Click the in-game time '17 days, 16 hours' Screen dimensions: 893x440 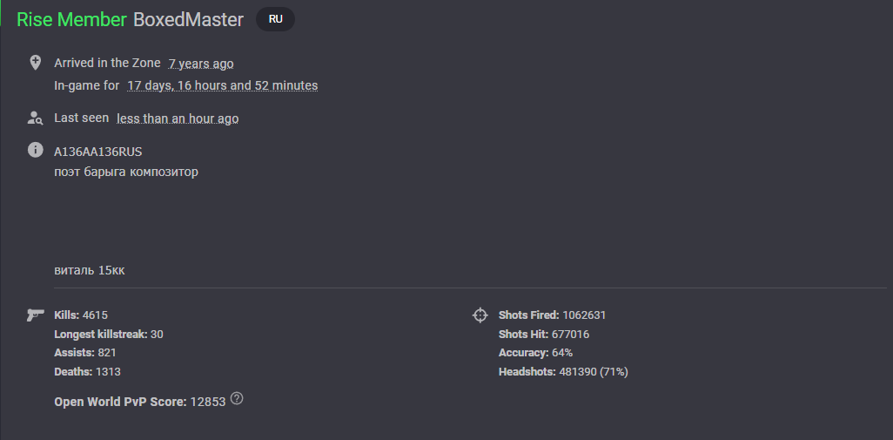(222, 85)
